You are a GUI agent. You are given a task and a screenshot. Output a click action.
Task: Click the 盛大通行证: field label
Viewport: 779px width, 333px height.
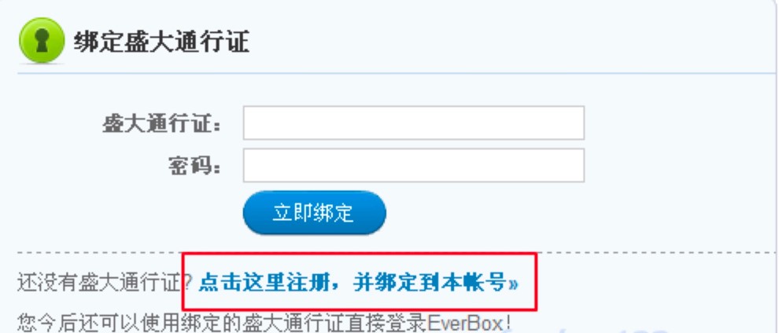pos(162,123)
